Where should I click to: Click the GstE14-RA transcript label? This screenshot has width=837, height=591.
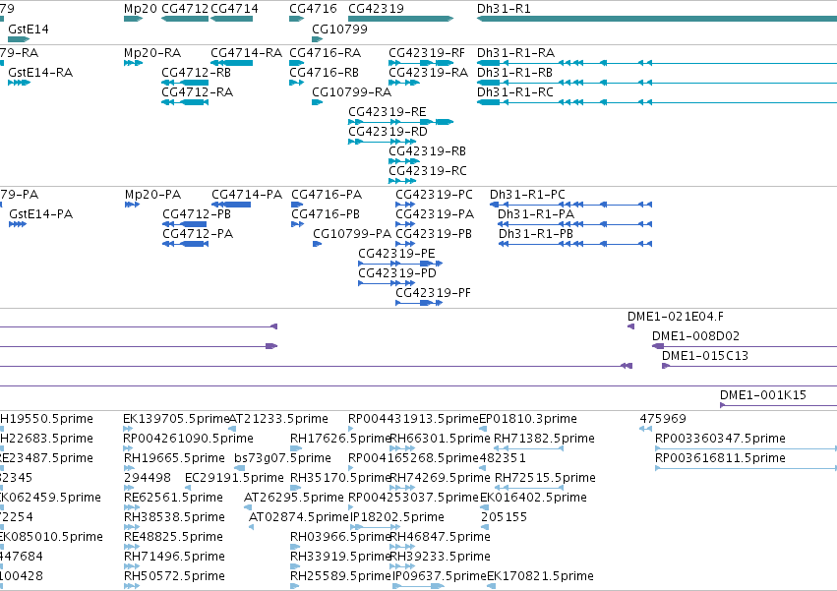(x=40, y=73)
